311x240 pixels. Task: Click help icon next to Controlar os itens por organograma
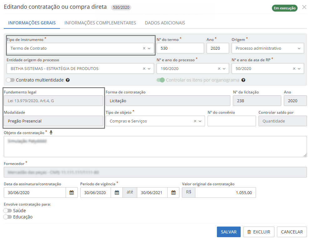coord(243,80)
